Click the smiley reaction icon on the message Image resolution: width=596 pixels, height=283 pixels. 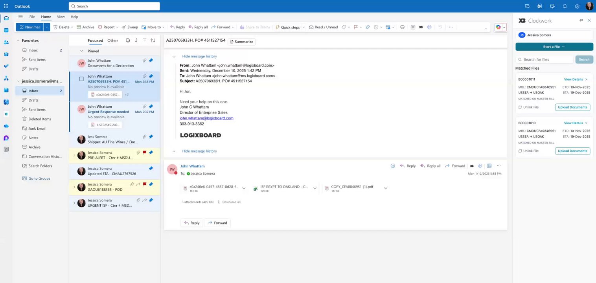coord(393,166)
